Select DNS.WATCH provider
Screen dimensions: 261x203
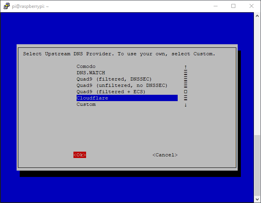point(91,73)
